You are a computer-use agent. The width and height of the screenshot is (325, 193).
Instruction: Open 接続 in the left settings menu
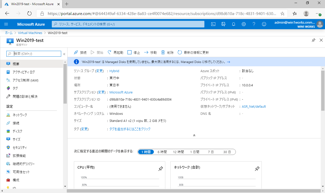click(32, 123)
